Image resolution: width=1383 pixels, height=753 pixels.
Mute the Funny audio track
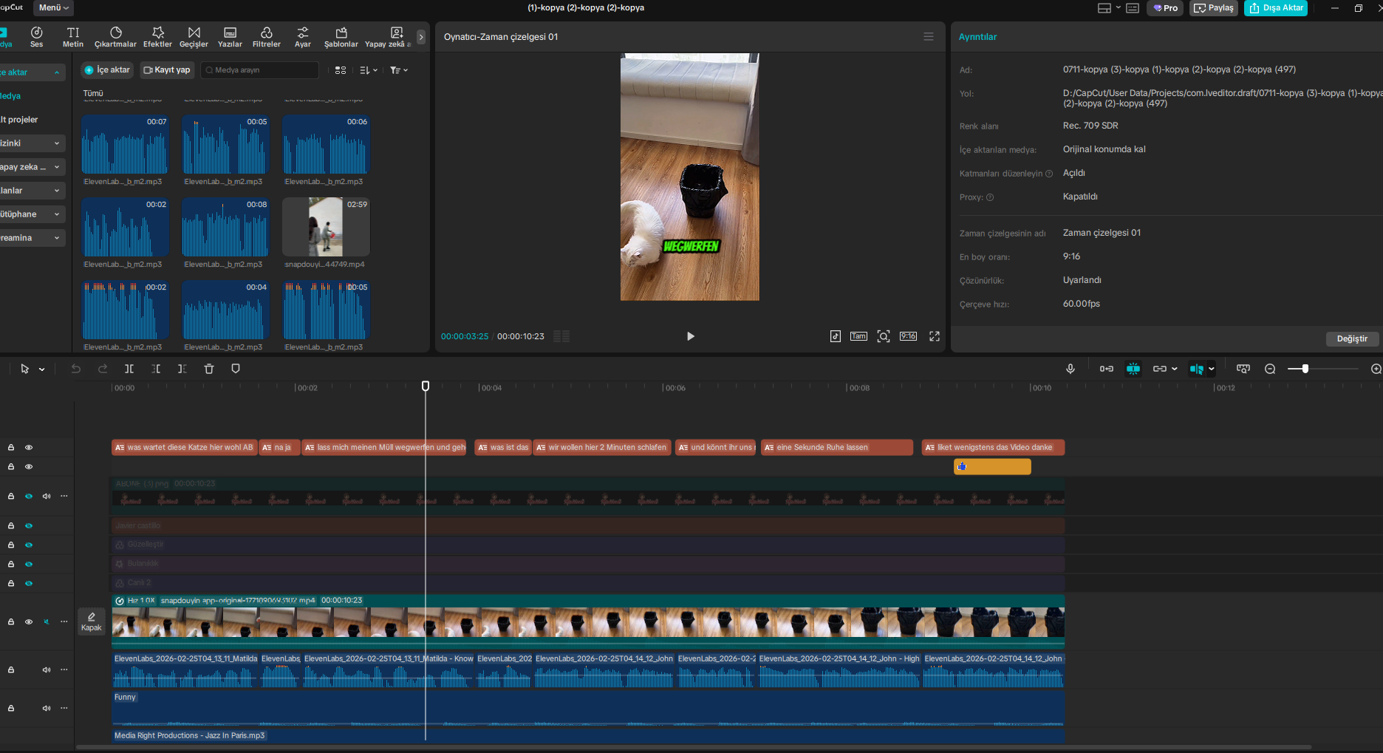(x=47, y=708)
